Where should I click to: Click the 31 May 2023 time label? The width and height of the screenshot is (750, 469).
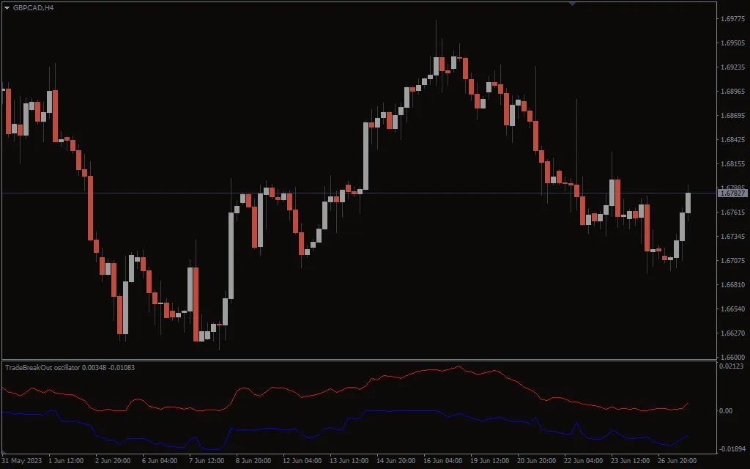pos(21,462)
